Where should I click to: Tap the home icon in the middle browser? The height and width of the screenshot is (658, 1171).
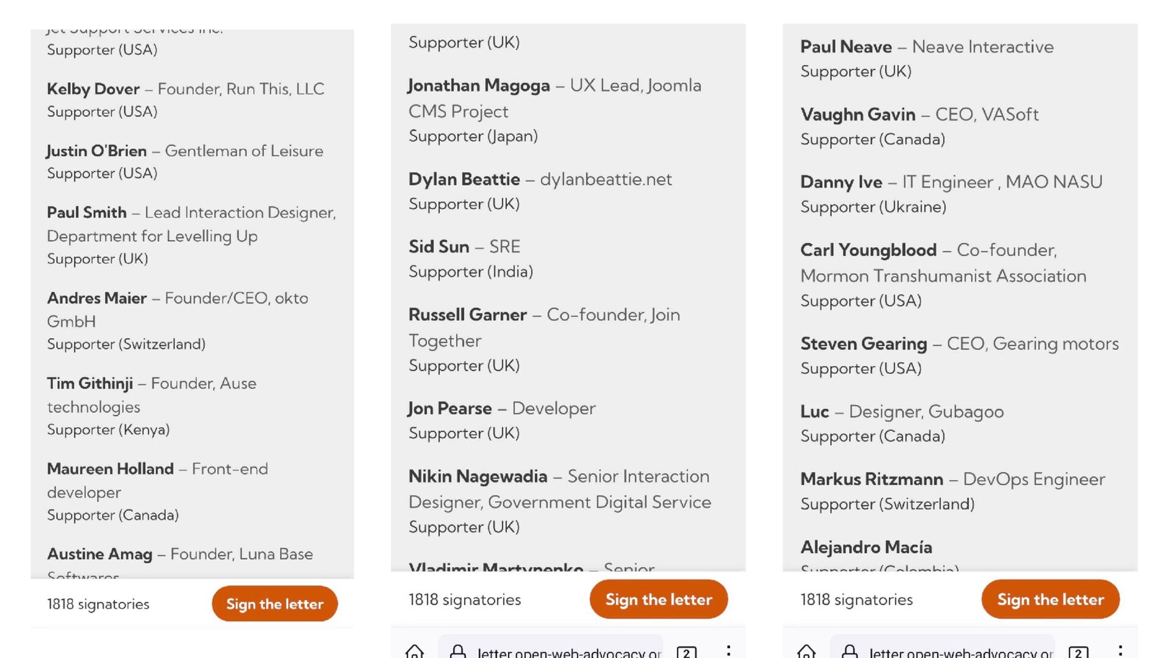tap(415, 652)
